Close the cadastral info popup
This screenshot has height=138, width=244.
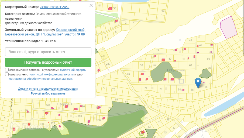coord(91,5)
